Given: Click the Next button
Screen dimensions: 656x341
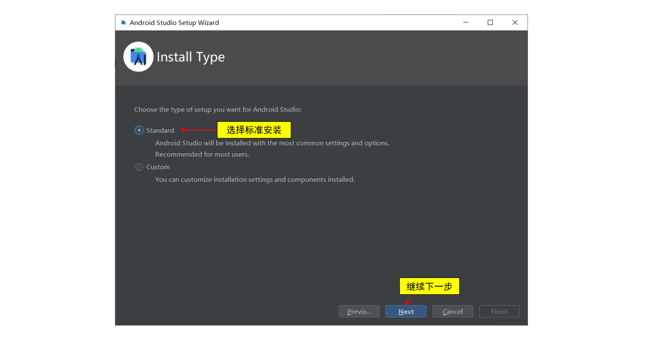Looking at the screenshot, I should 406,312.
